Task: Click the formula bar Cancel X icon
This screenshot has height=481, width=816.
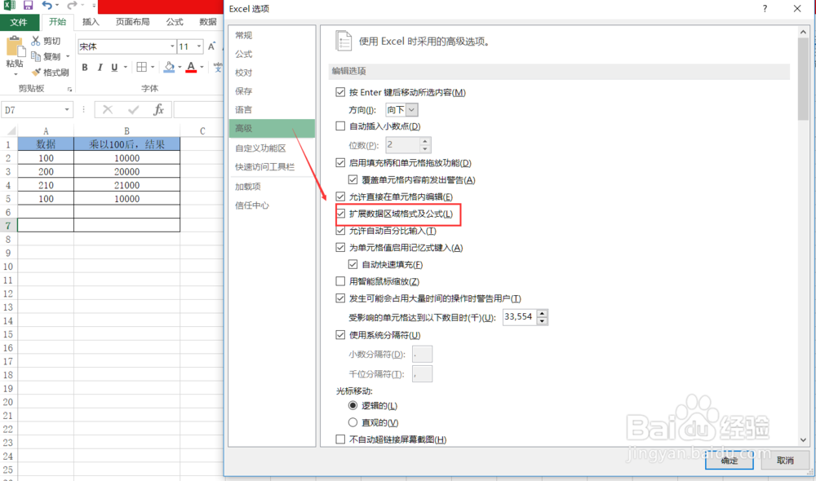Action: tap(108, 110)
